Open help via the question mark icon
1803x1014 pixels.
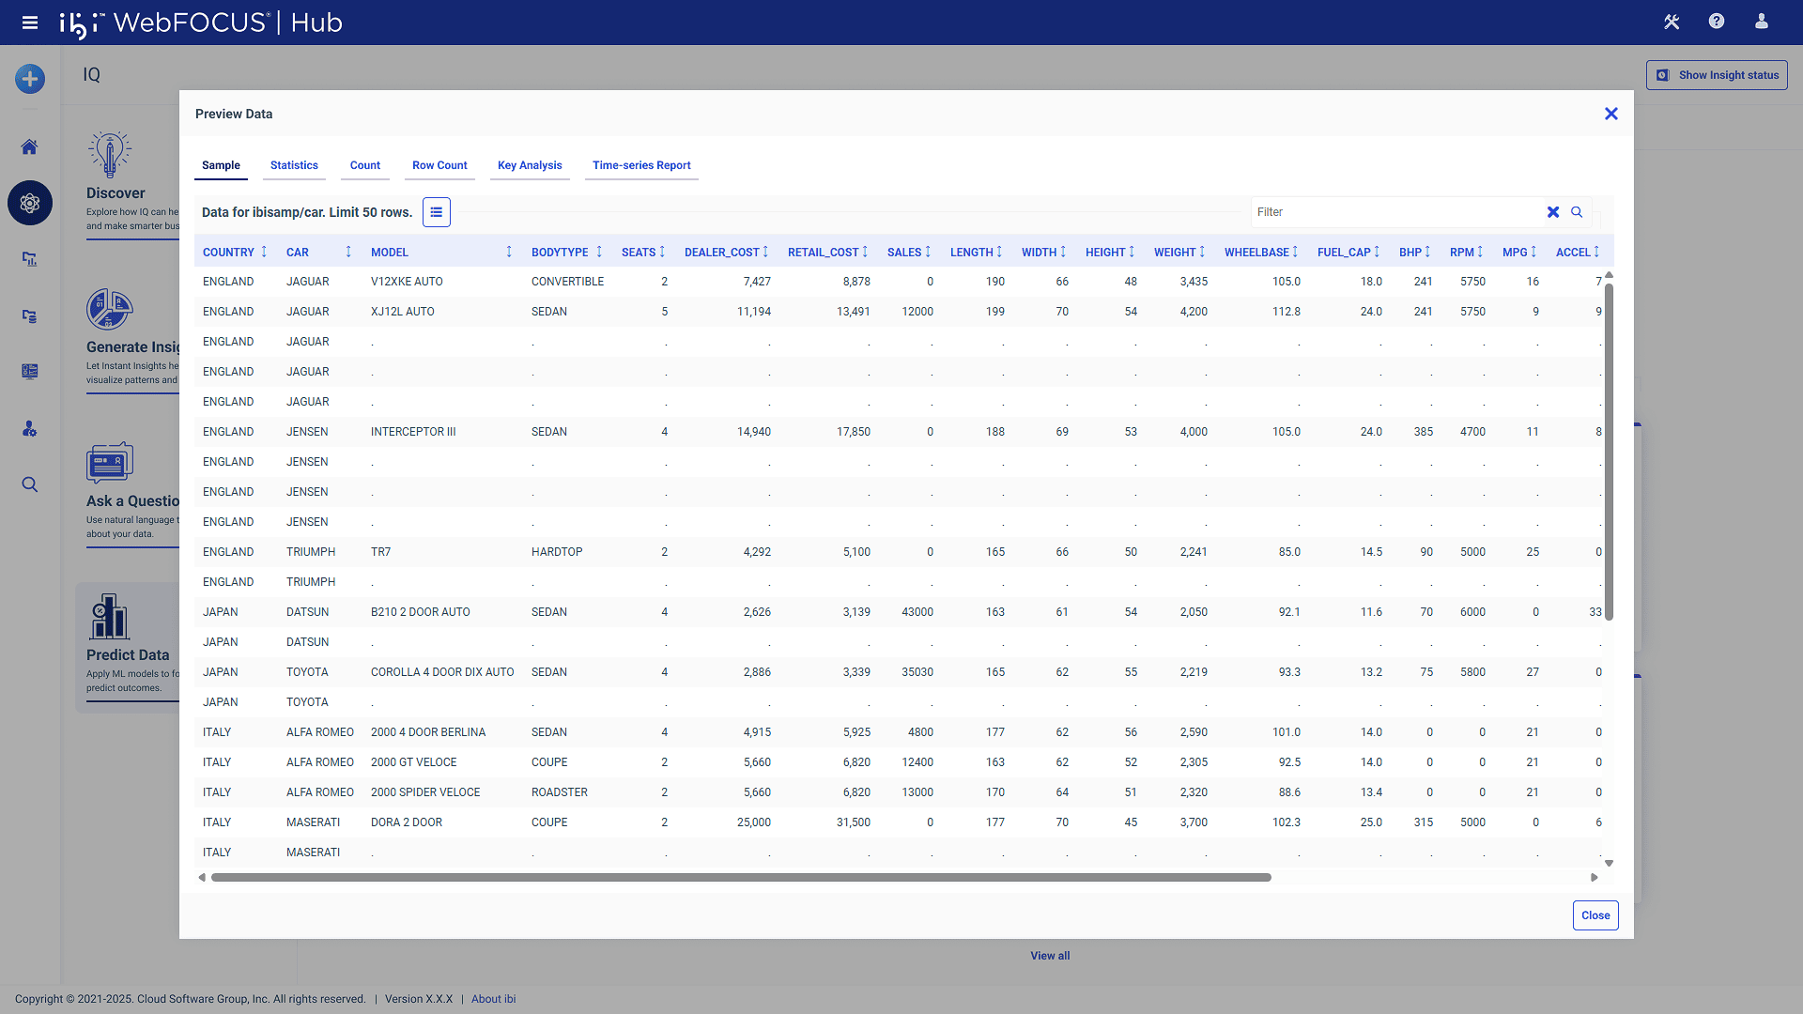click(1717, 22)
